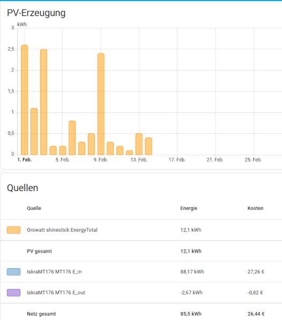282x320 pixels.
Task: Click the smallest bar for 12. Feb.
Action: click(x=129, y=153)
